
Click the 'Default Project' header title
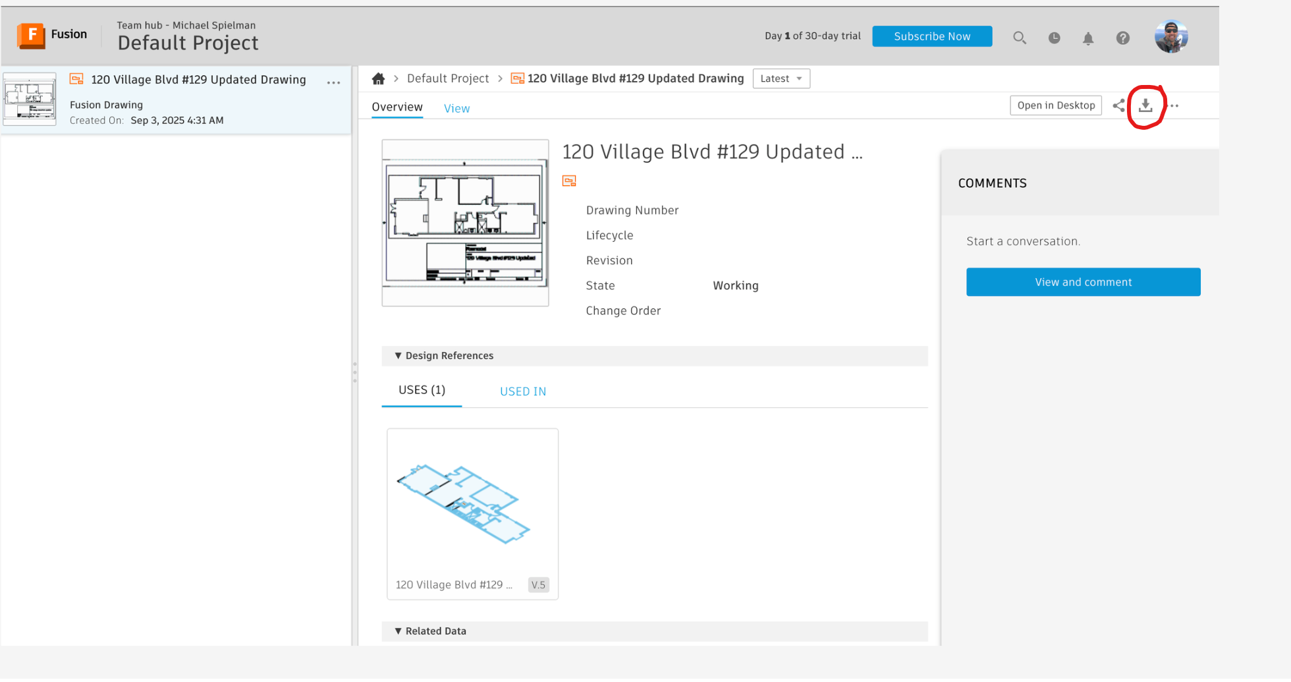click(x=188, y=43)
